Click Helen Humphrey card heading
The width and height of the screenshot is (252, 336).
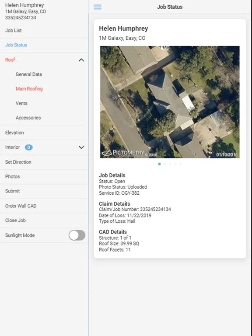click(123, 28)
